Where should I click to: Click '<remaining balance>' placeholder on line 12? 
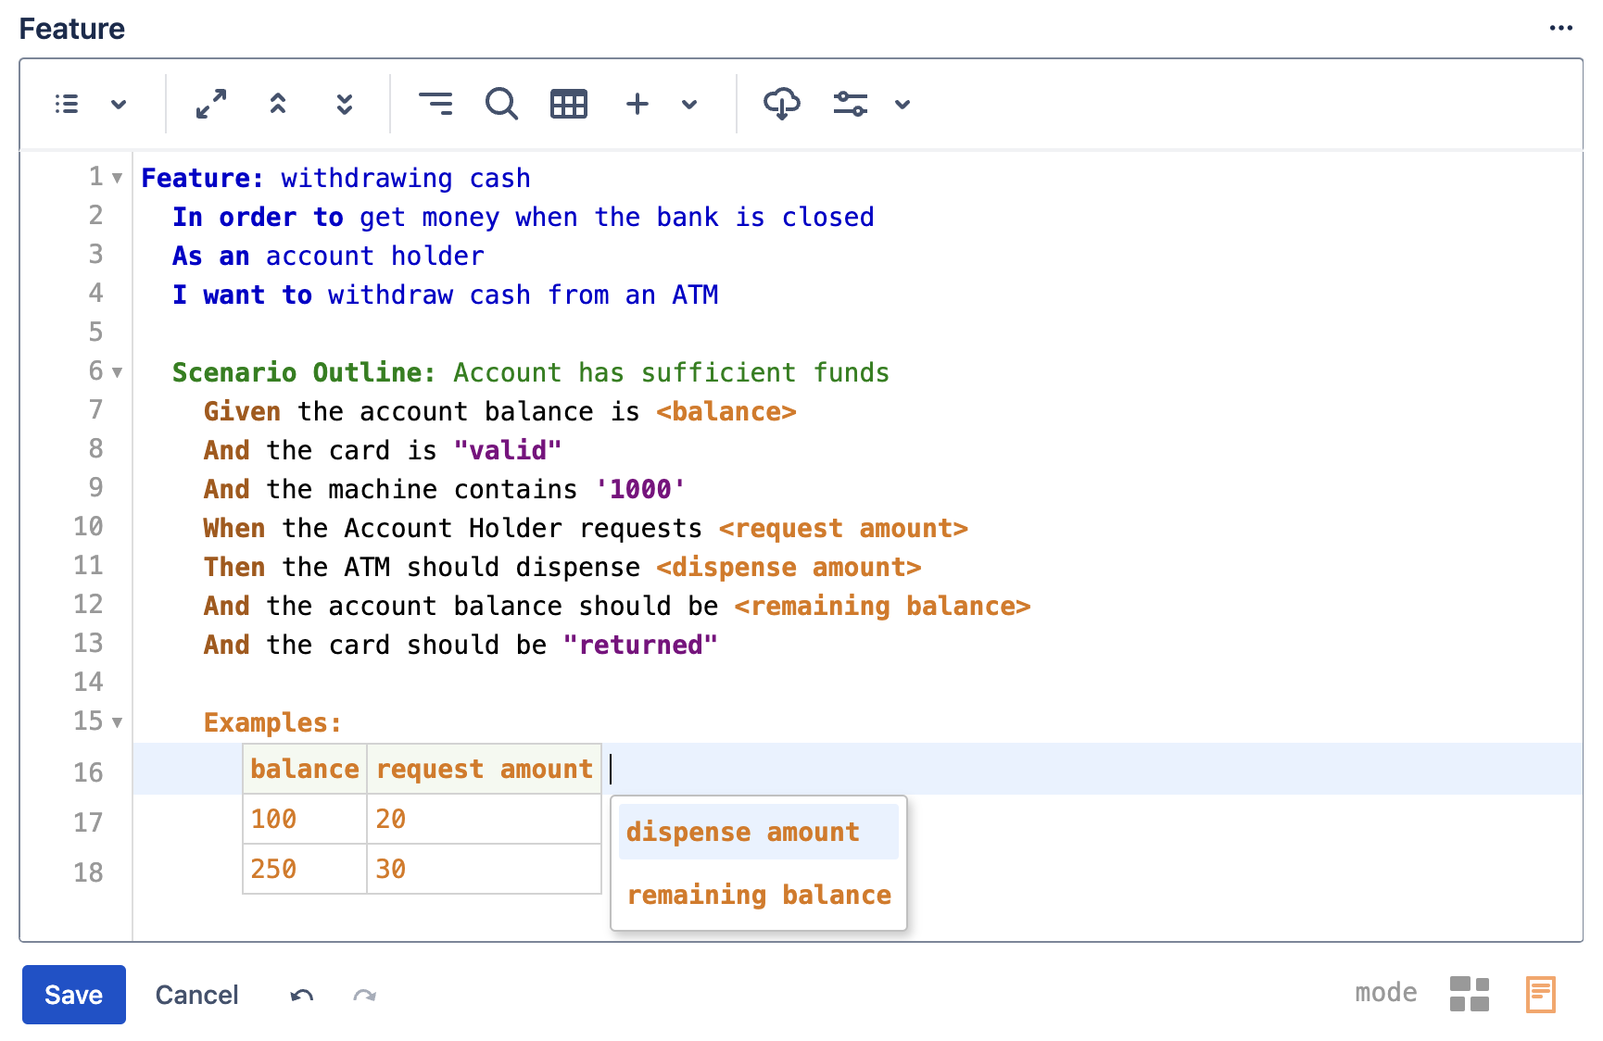[x=882, y=606]
